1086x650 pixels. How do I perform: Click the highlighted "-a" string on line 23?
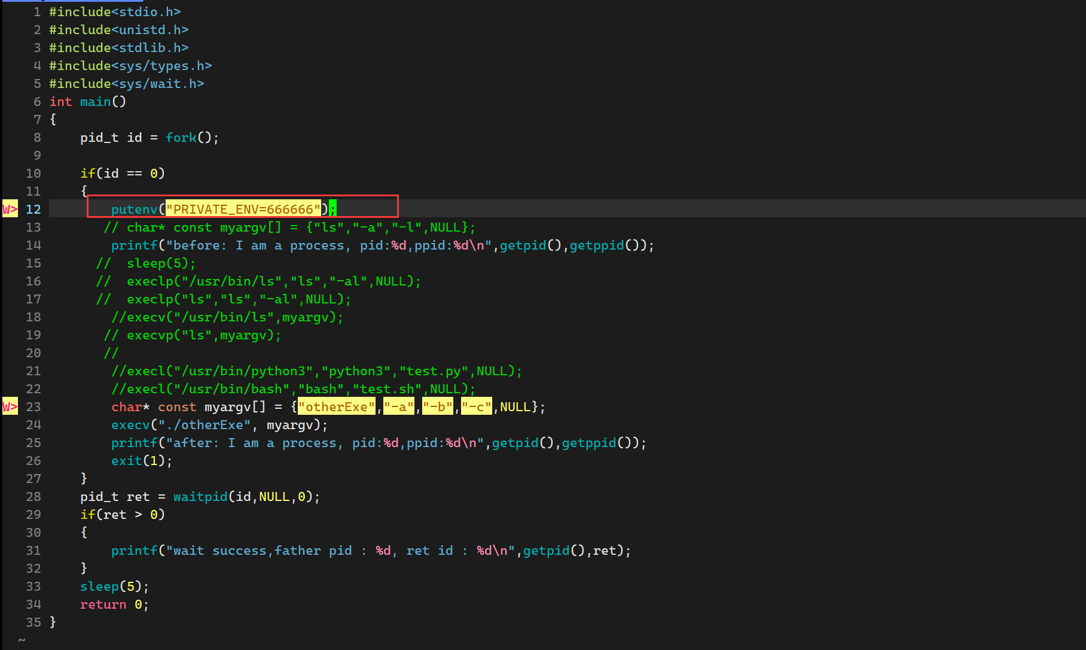coord(399,406)
